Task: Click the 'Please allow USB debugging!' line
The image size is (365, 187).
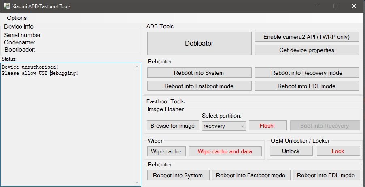Action: tap(40, 73)
